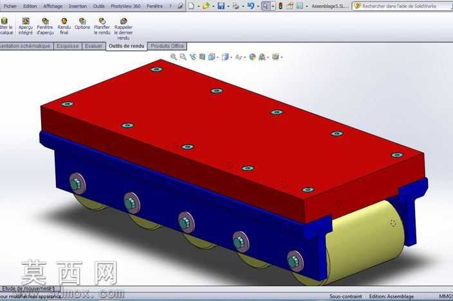Expand the Open file dropdown arrow
453x301 pixels.
pos(213,6)
